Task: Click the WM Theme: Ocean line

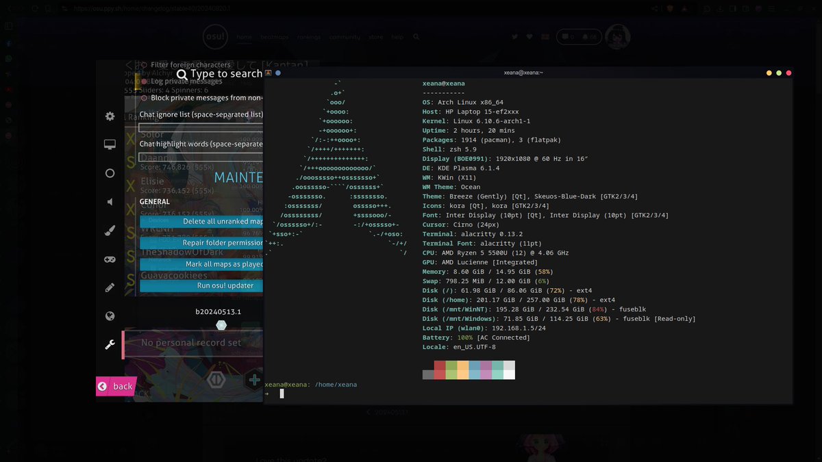Action: 451,187
